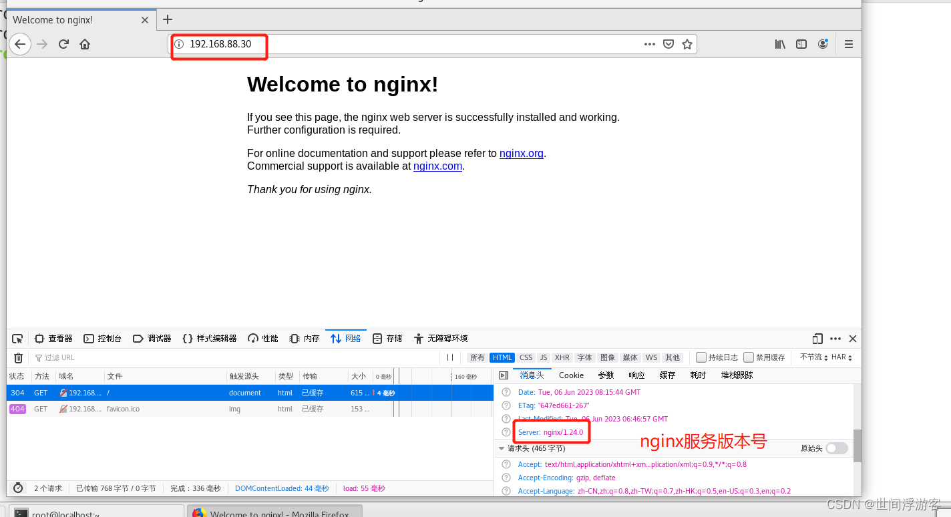The image size is (951, 517).
Task: Open page actions three-dot menu in URL bar
Action: coord(650,44)
